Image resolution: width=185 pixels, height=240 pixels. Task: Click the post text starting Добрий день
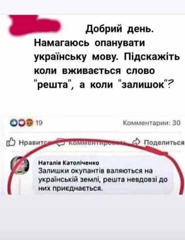pyautogui.click(x=107, y=57)
